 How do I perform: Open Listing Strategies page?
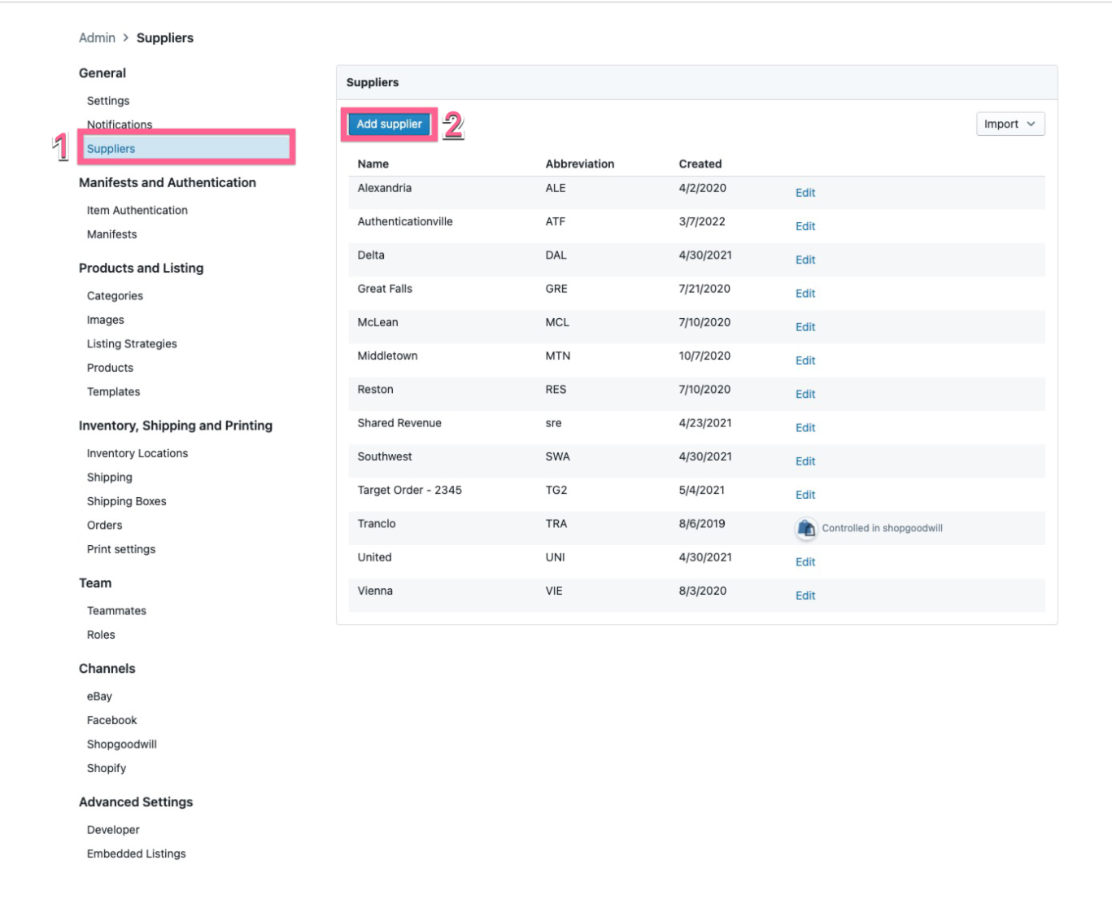(x=132, y=344)
